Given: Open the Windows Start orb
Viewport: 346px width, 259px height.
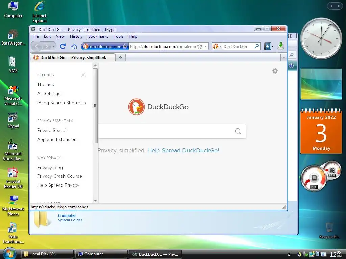Looking at the screenshot, I should (x=9, y=254).
